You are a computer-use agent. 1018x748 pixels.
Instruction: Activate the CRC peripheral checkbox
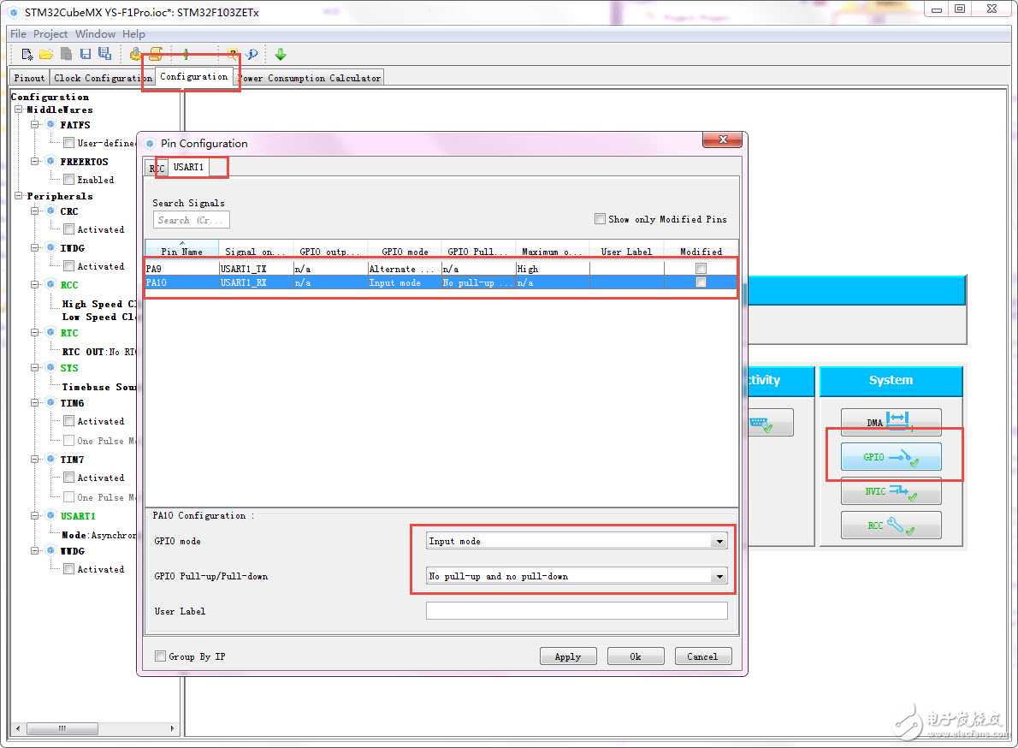pyautogui.click(x=68, y=229)
